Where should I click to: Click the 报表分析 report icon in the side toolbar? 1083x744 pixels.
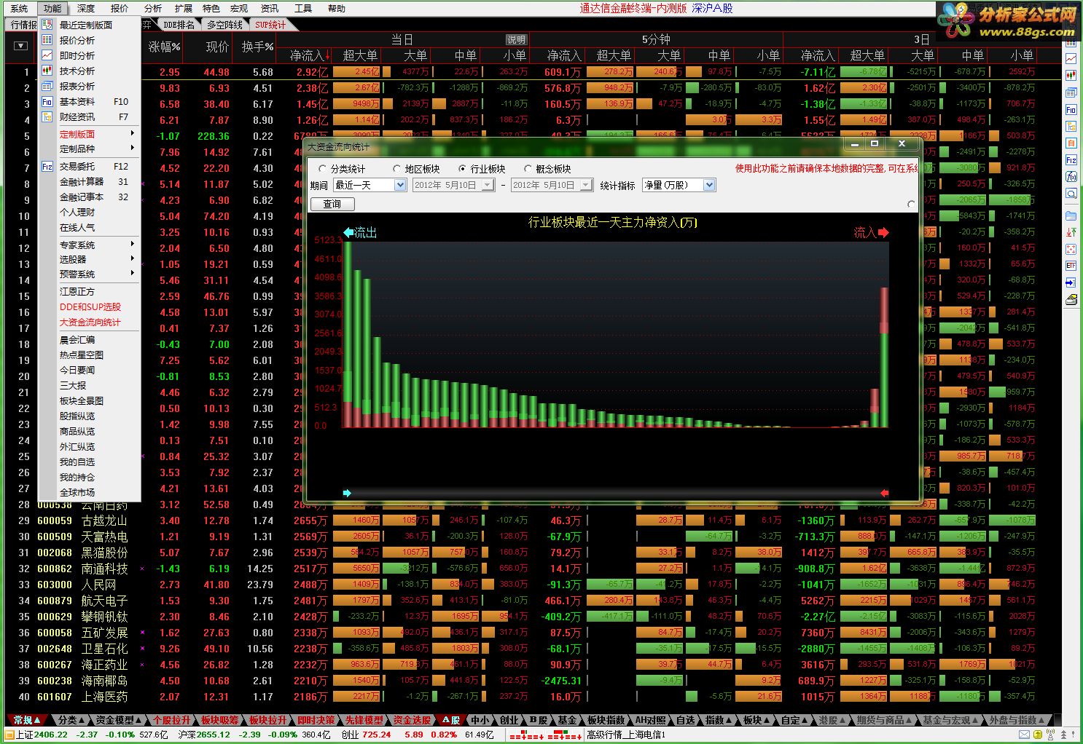(1071, 92)
